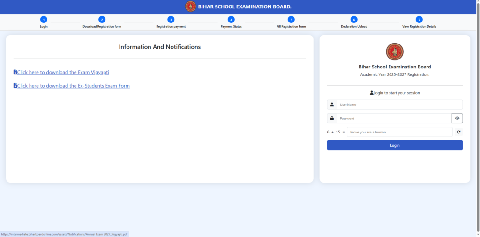The image size is (480, 237).
Task: Focus the UserName input field
Action: [x=399, y=104]
